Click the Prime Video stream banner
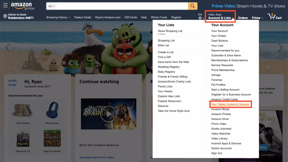The height and width of the screenshot is (162, 288). tap(248, 6)
